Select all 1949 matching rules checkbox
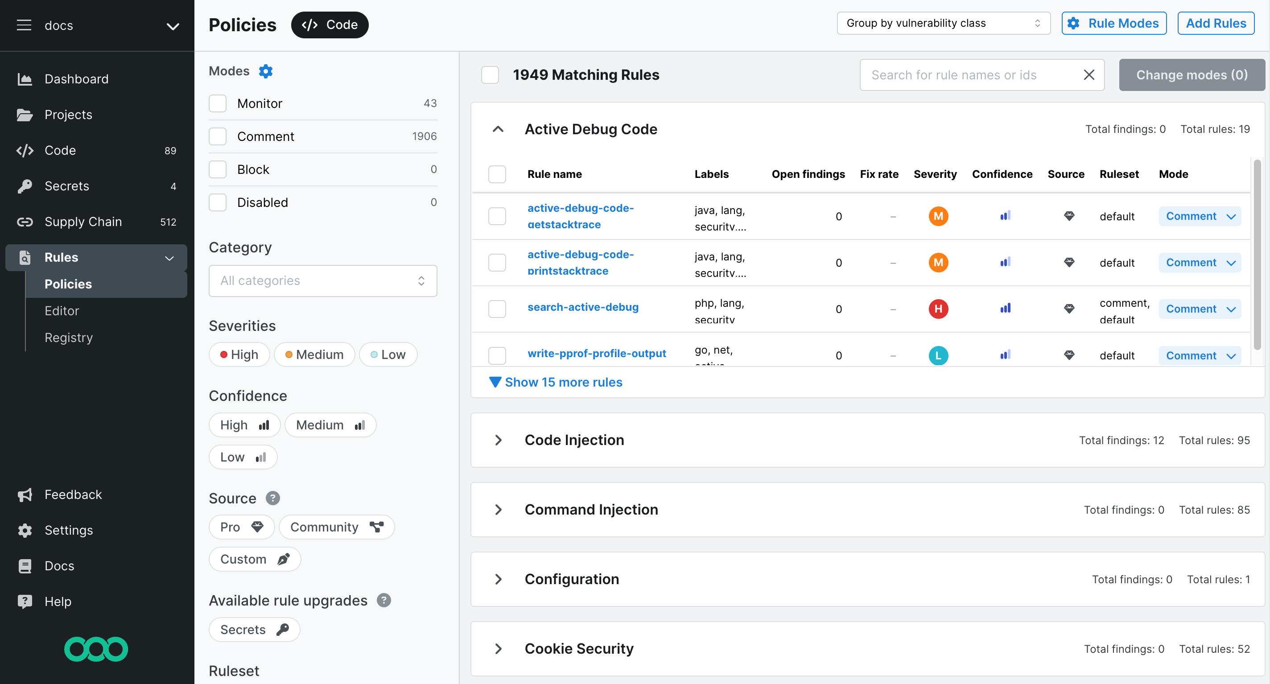This screenshot has height=684, width=1270. (x=490, y=75)
